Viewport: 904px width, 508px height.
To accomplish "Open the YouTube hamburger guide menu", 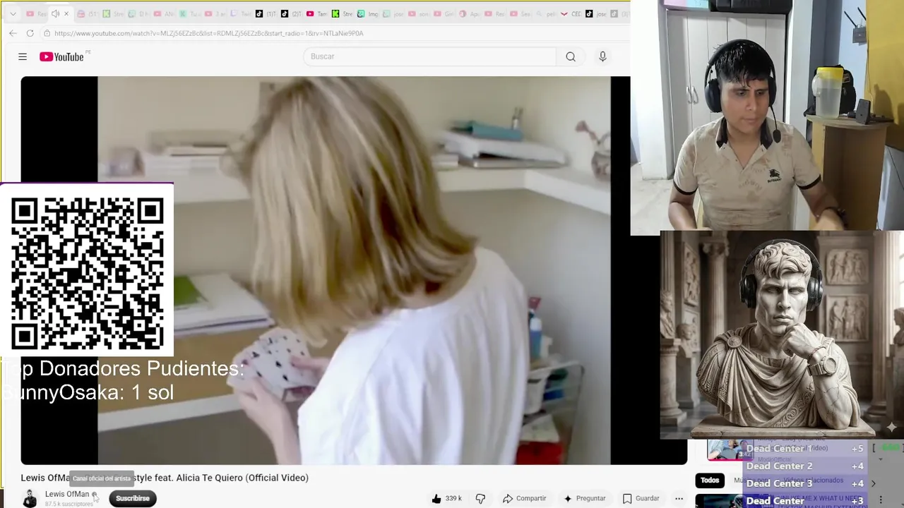I will pyautogui.click(x=23, y=56).
